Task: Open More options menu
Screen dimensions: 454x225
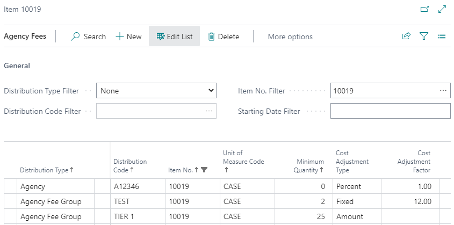Action: pos(290,37)
